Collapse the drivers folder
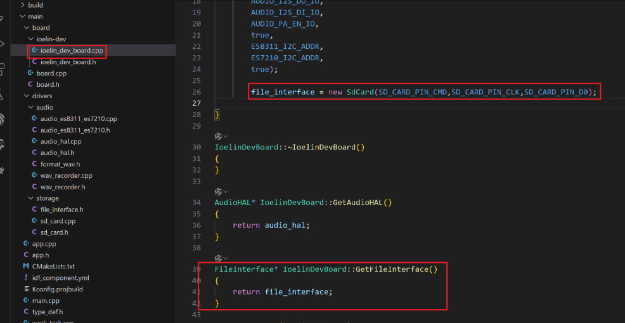The image size is (625, 323). pyautogui.click(x=27, y=96)
